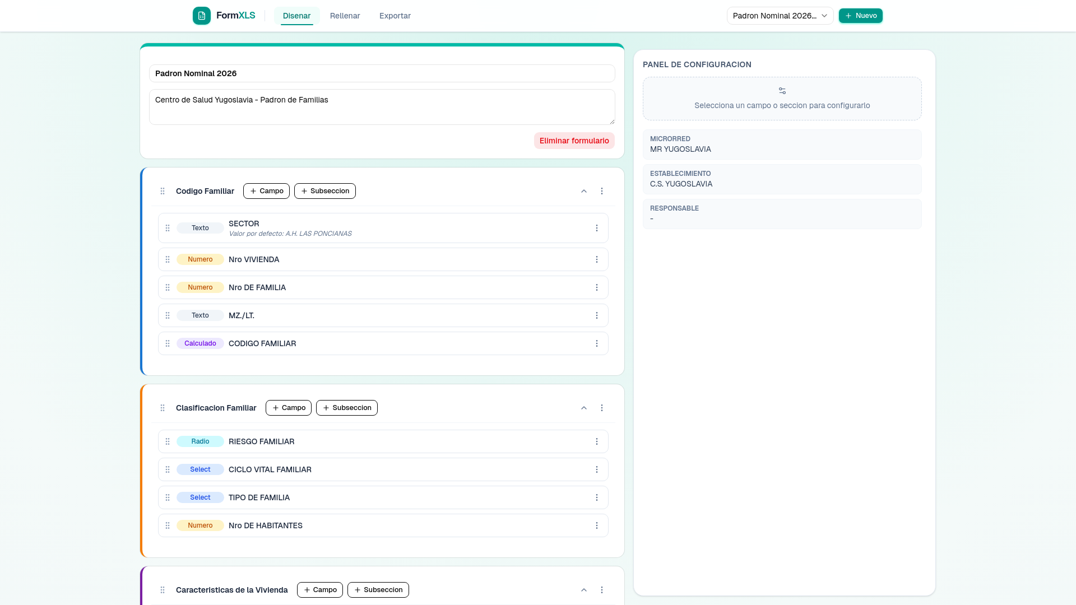This screenshot has height=605, width=1076.
Task: Open the CODIGO FAMILIAR field options menu
Action: click(597, 343)
